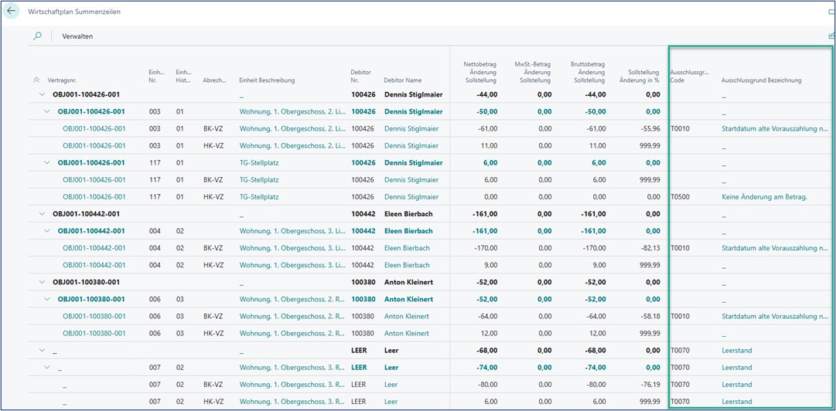The width and height of the screenshot is (836, 411).
Task: Open the search magnifier icon
Action: pos(37,36)
